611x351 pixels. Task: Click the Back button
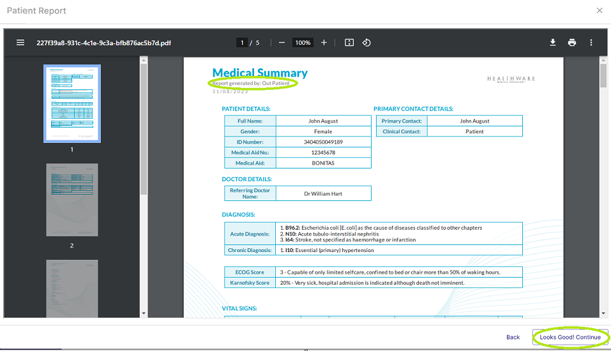click(513, 337)
